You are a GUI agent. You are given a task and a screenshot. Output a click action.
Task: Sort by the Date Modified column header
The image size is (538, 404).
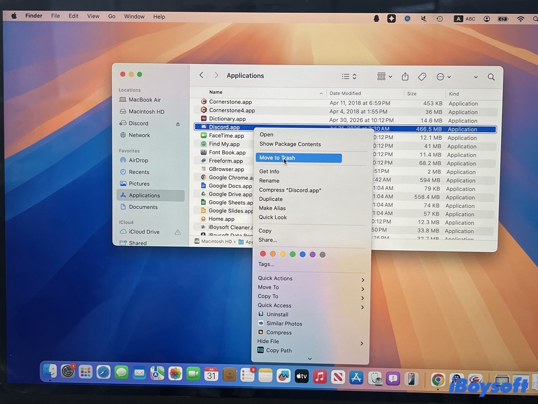[x=345, y=93]
